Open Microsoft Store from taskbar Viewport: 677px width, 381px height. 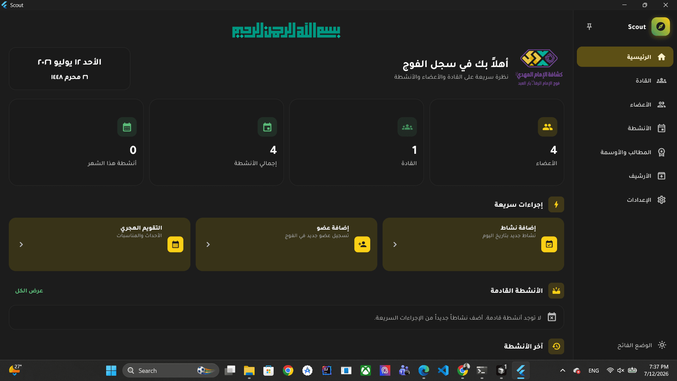(x=269, y=370)
